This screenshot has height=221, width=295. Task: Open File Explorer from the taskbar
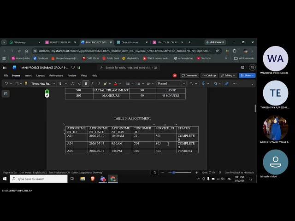83,179
